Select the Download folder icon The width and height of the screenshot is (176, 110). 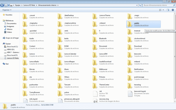click(x=130, y=47)
